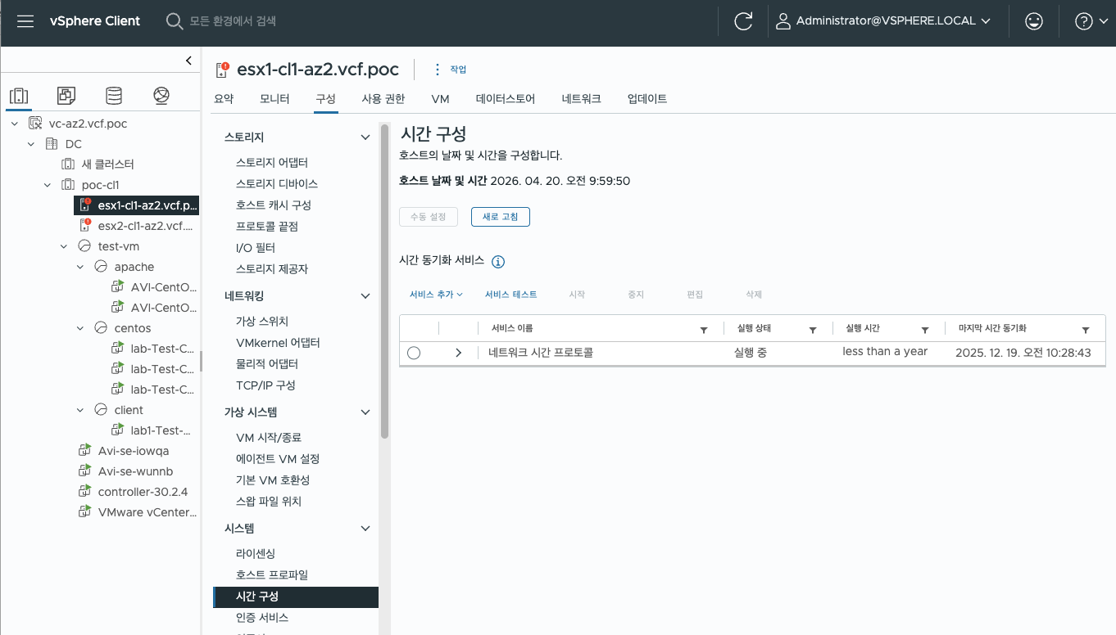Switch to Storage inventory view
Viewport: 1116px width, 635px height.
(x=114, y=96)
